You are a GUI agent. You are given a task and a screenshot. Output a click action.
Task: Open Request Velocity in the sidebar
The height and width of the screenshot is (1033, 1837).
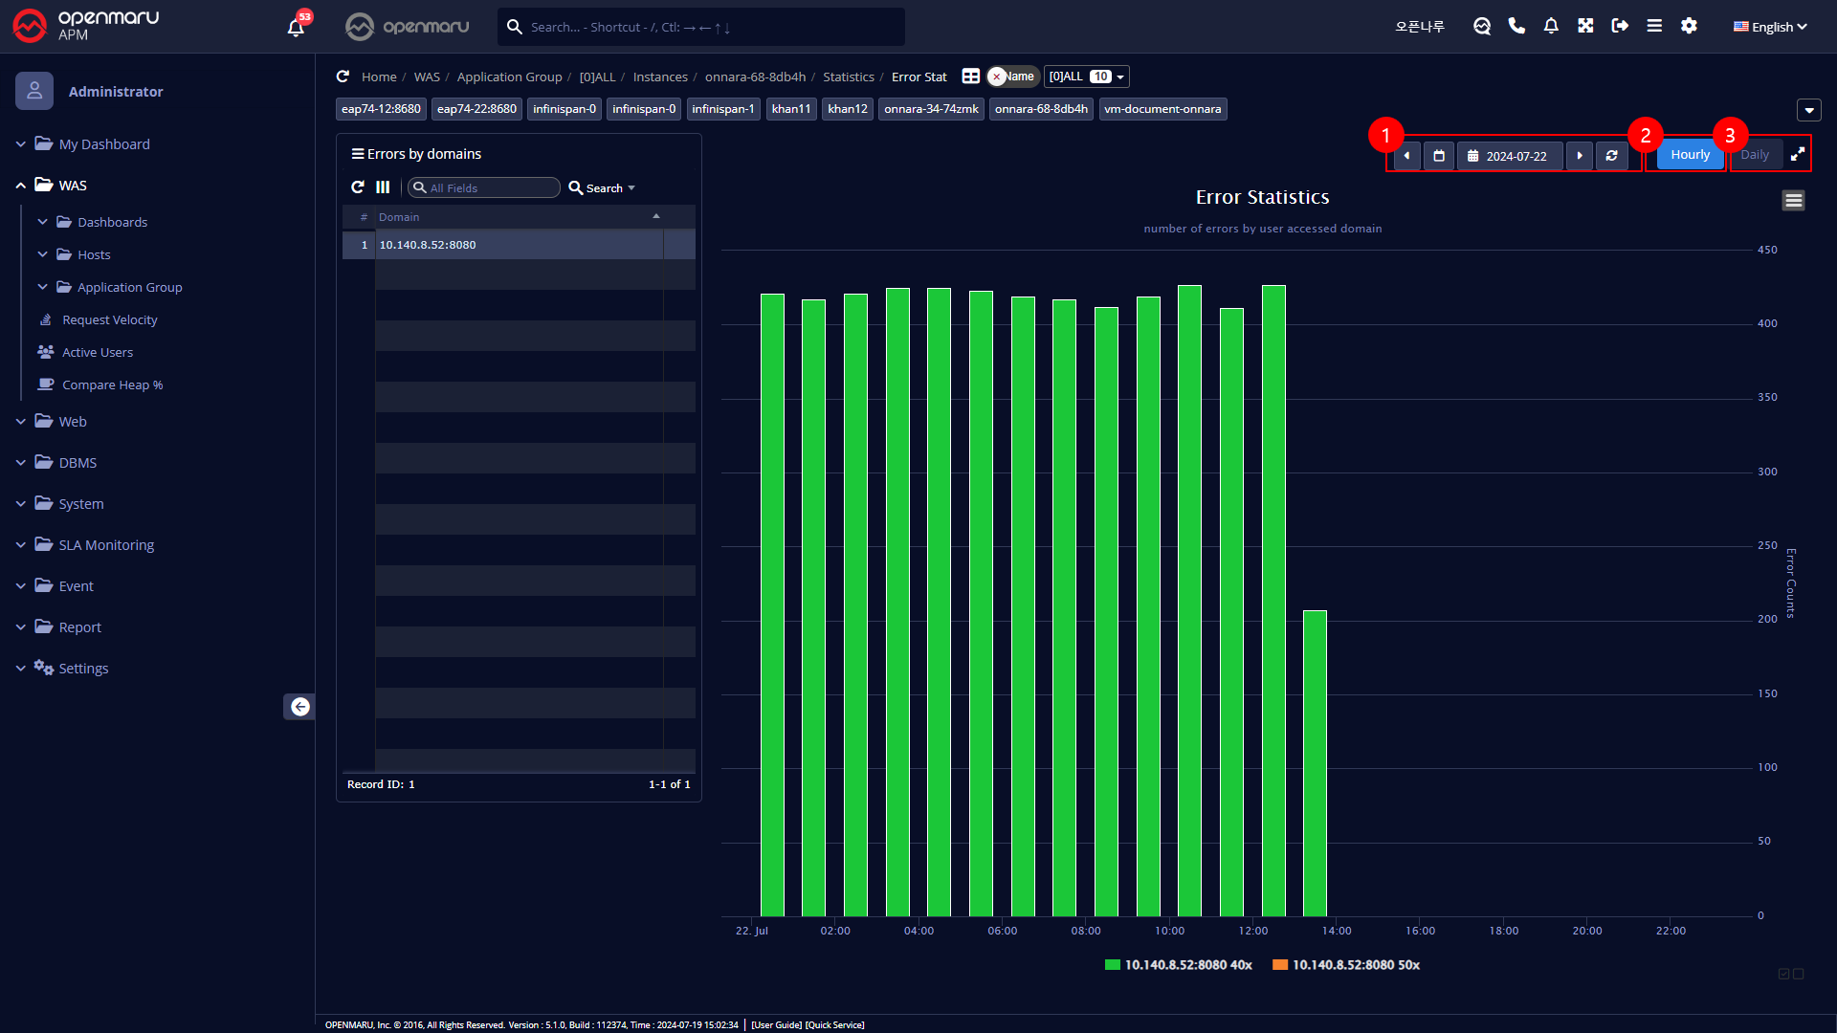tap(109, 319)
